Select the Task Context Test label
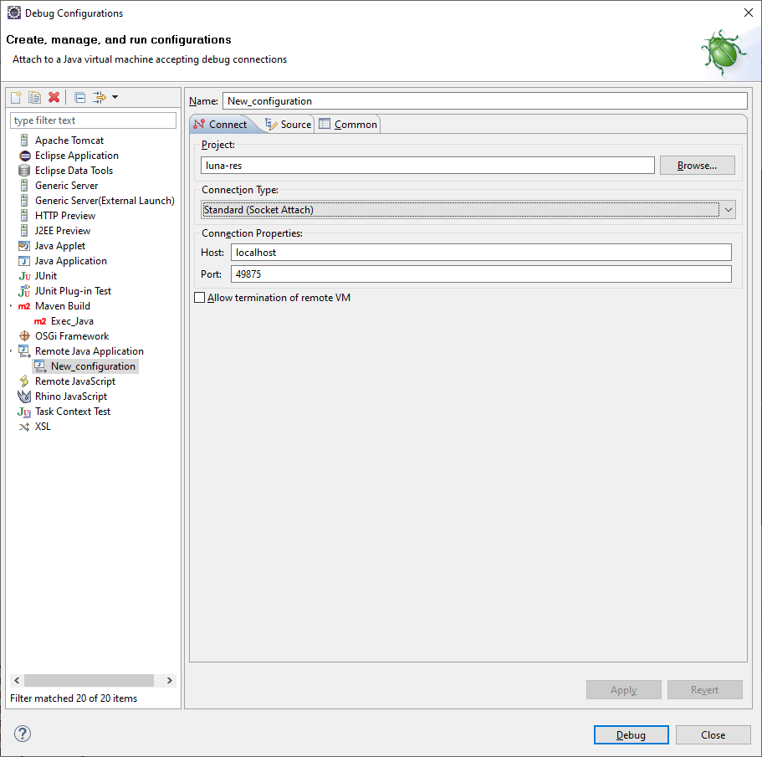 (x=73, y=412)
